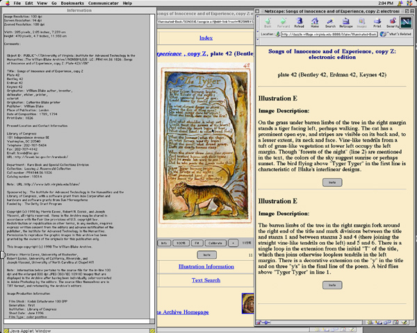This screenshot has width=417, height=333.
Task: Click the Note button below the image controls
Action: coord(206,255)
